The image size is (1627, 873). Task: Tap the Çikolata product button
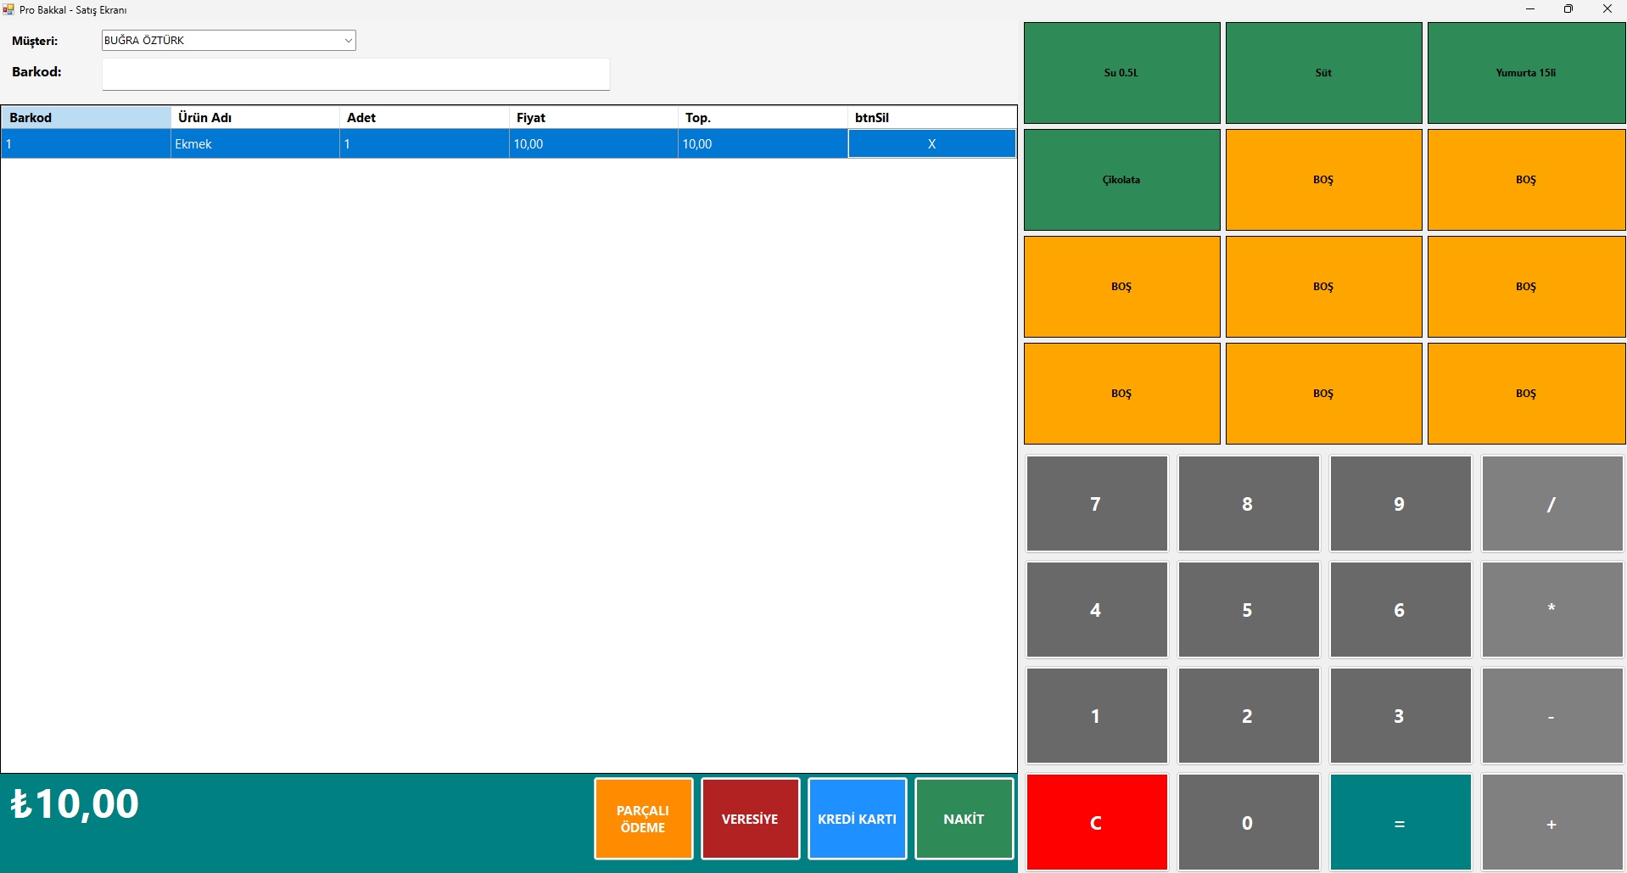pos(1121,180)
